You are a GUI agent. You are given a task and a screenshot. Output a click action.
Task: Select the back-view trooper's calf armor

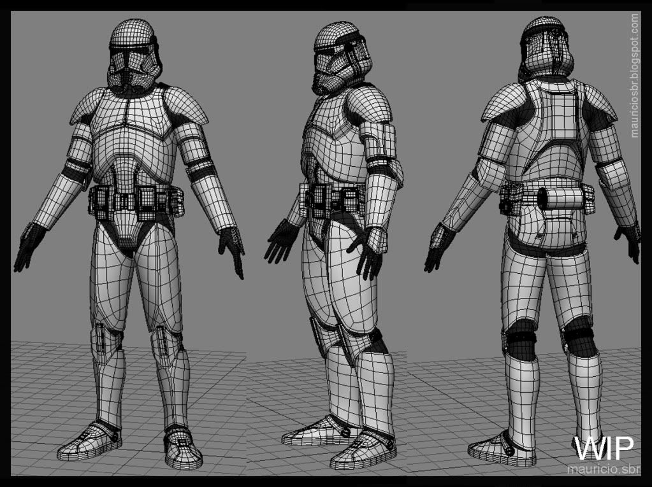[x=584, y=388]
